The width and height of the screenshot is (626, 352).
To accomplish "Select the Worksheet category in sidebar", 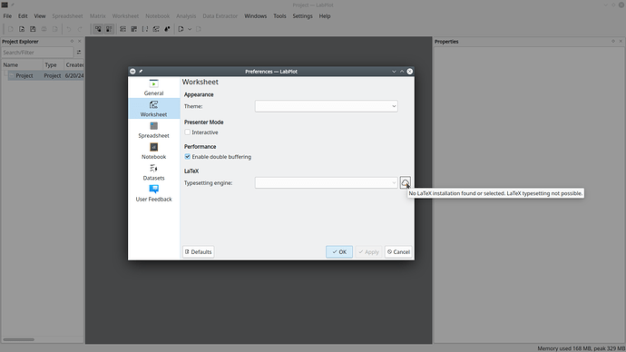I will pos(153,109).
